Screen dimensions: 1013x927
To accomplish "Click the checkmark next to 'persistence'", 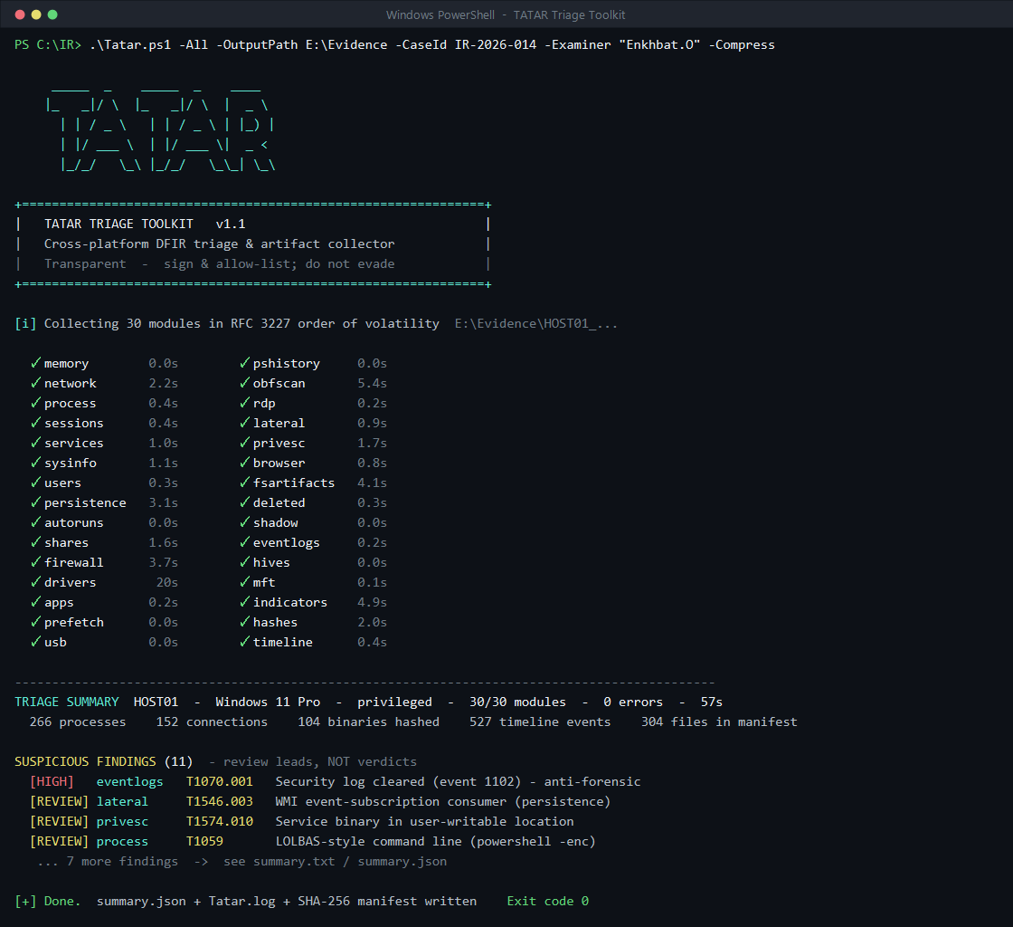I will coord(35,503).
